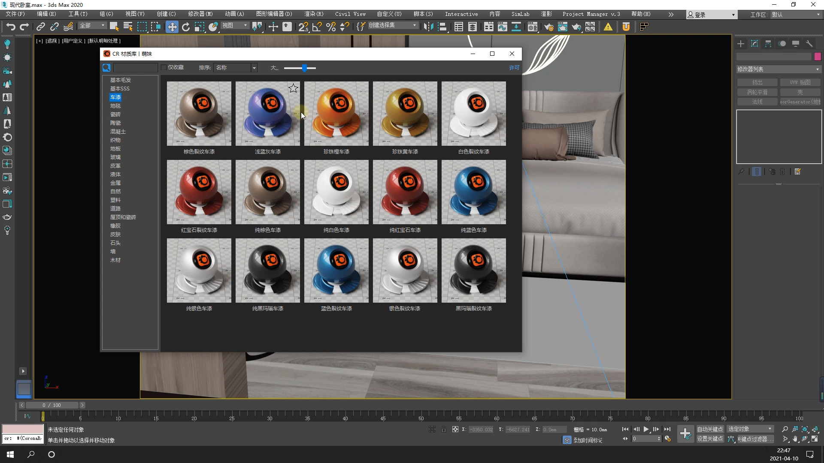Click the search icon in material library
This screenshot has height=463, width=824.
tap(106, 68)
